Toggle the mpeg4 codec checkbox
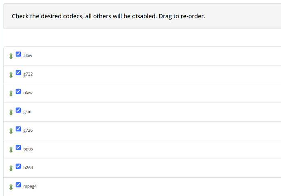The width and height of the screenshot is (281, 196). (x=18, y=185)
